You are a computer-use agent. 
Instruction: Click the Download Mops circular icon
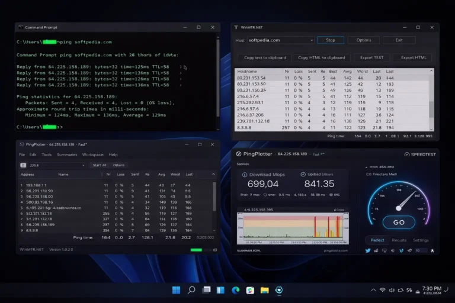[245, 175]
